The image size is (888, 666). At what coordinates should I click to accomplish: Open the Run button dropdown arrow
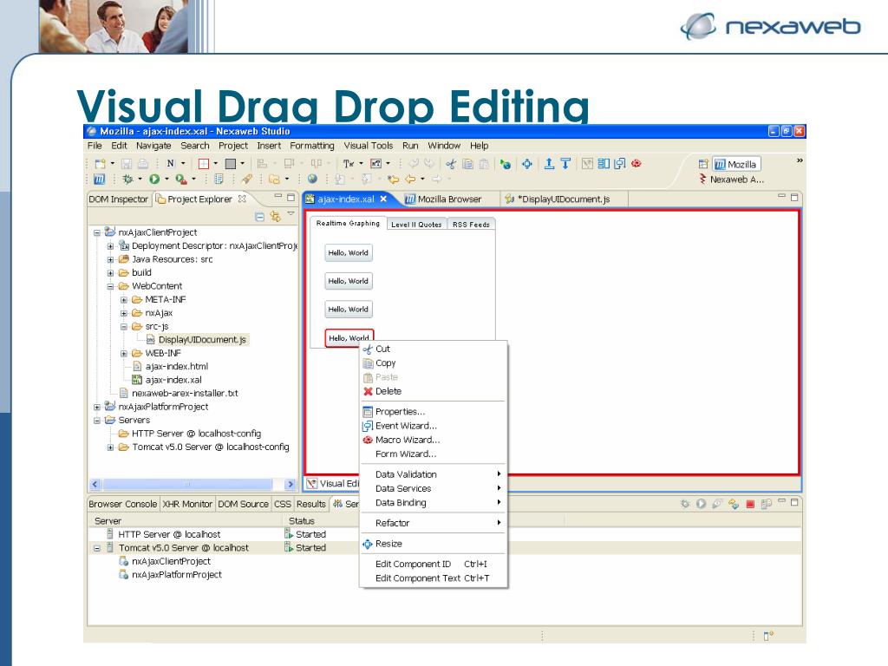pos(166,179)
